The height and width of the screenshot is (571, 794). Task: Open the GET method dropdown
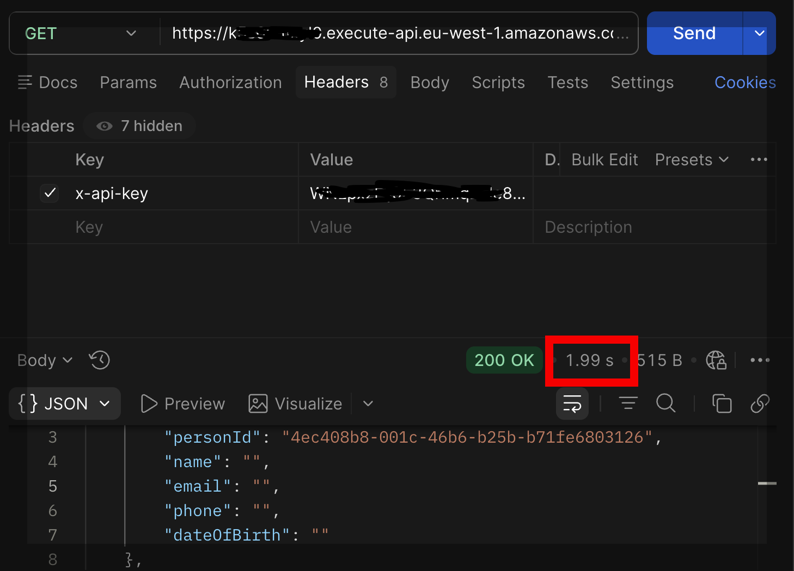(x=81, y=33)
